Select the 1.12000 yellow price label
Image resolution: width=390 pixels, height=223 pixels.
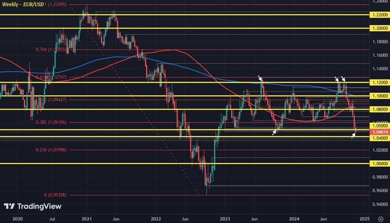[380, 82]
